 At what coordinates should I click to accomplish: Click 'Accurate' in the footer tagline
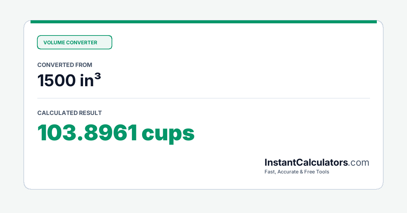coord(288,172)
